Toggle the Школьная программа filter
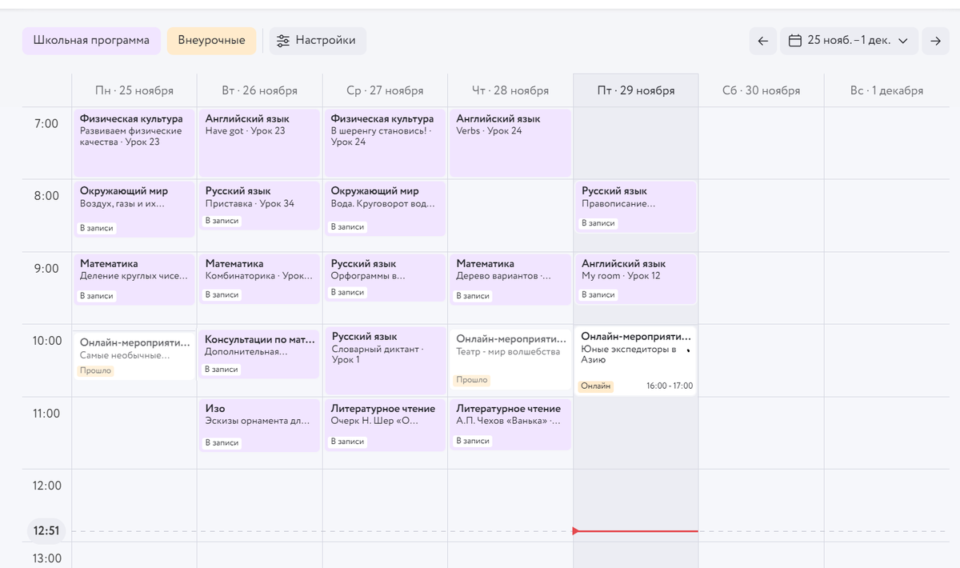Viewport: 960px width, 568px height. tap(91, 41)
